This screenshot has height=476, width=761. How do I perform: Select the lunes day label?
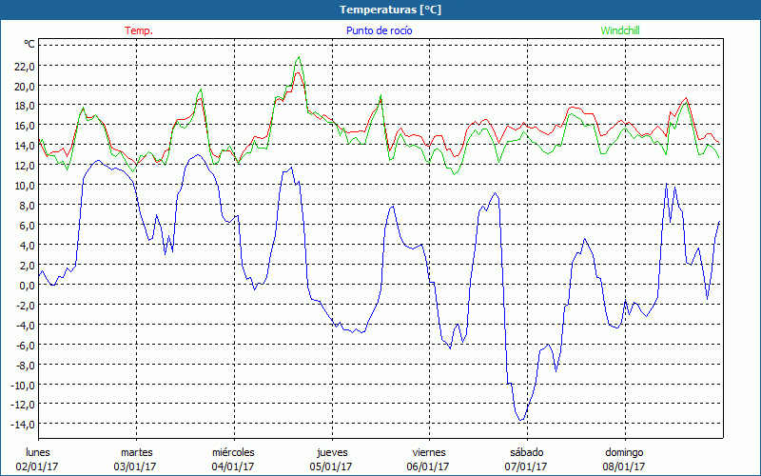[x=39, y=452]
